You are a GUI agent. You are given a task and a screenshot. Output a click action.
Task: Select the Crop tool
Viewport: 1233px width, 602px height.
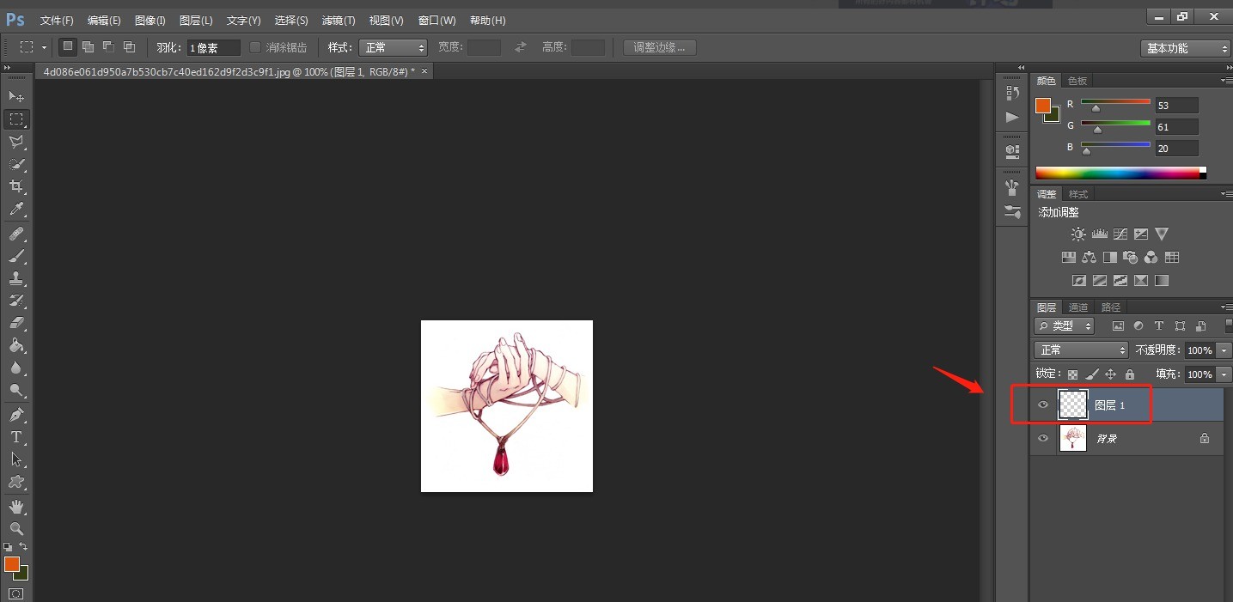(x=15, y=186)
